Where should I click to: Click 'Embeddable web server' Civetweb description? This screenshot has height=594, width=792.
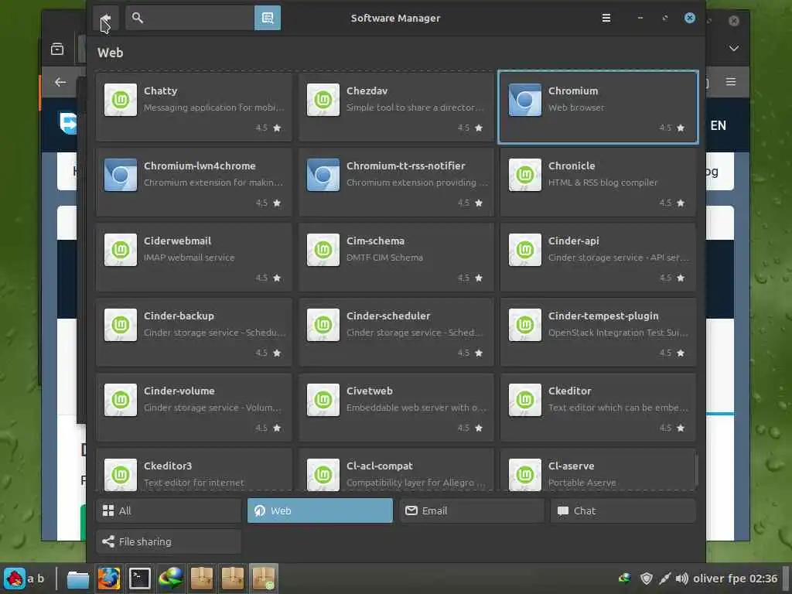click(x=416, y=408)
